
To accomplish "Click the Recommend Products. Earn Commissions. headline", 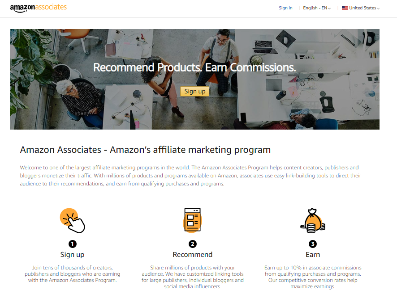I will point(194,67).
